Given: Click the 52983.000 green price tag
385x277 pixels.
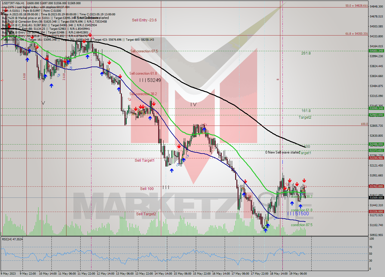Looking at the screenshot, I should tap(376, 115).
